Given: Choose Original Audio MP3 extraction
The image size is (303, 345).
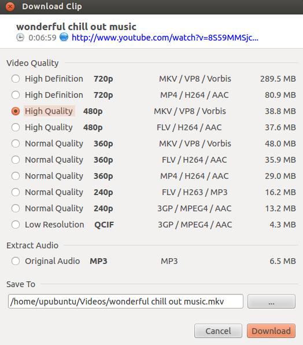Looking at the screenshot, I should tap(16, 261).
